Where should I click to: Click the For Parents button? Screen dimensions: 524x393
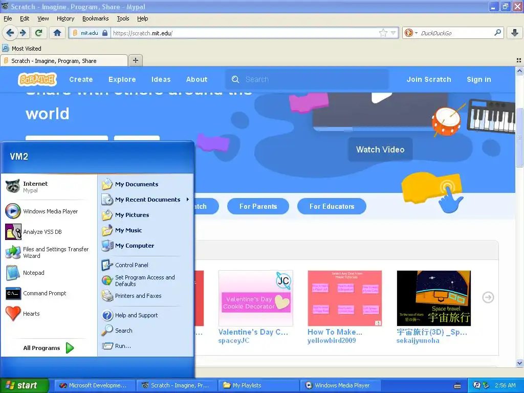258,207
